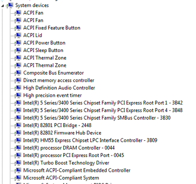This screenshot has height=184, width=196.
Task: Collapse the System devices category
Action: pos(2,6)
